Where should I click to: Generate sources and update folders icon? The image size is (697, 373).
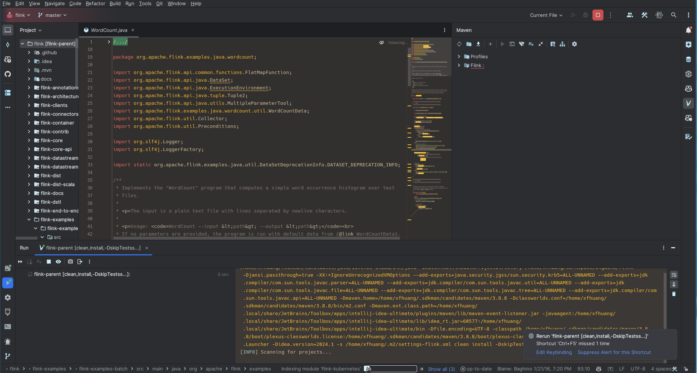click(469, 44)
